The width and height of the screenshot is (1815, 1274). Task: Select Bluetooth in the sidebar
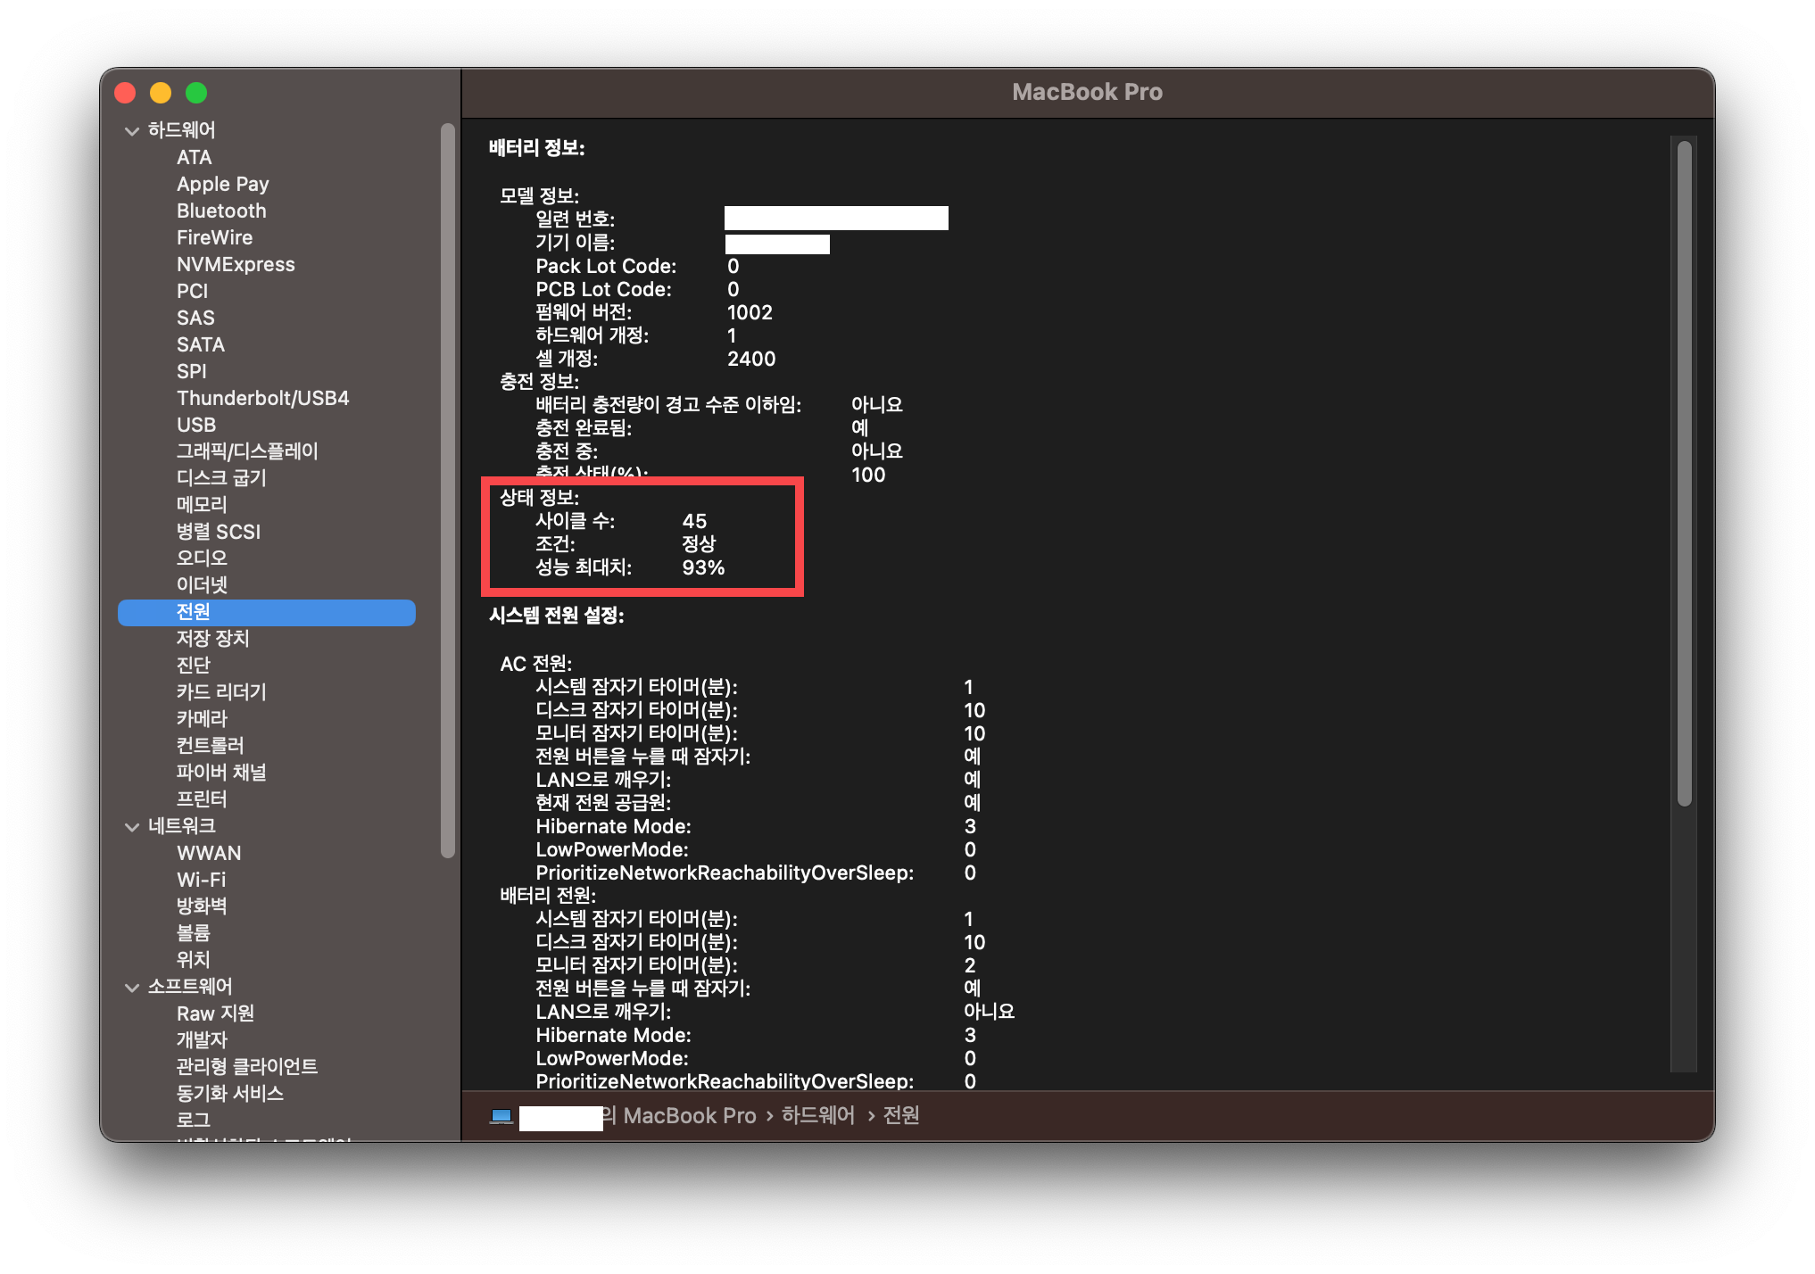[x=221, y=211]
